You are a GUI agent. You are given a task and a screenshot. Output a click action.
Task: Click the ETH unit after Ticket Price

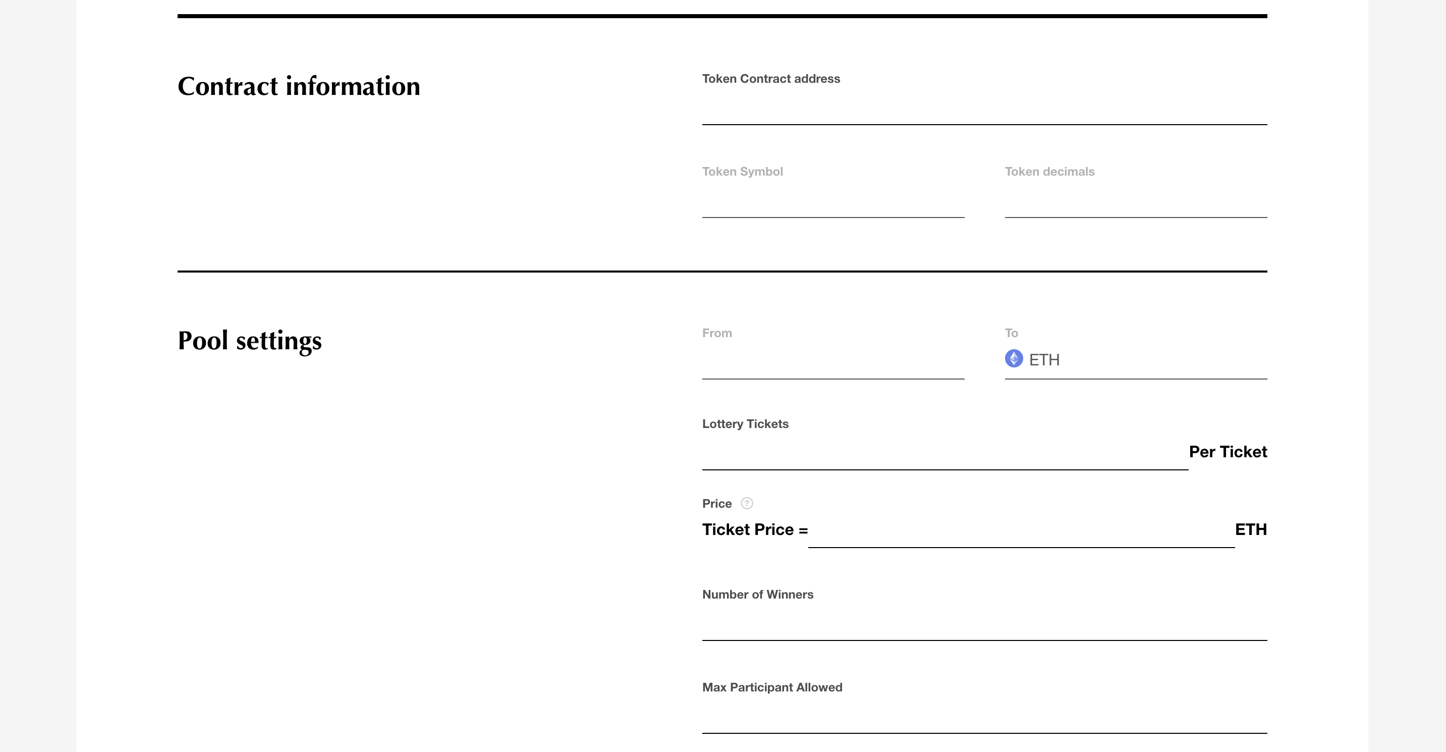tap(1251, 529)
